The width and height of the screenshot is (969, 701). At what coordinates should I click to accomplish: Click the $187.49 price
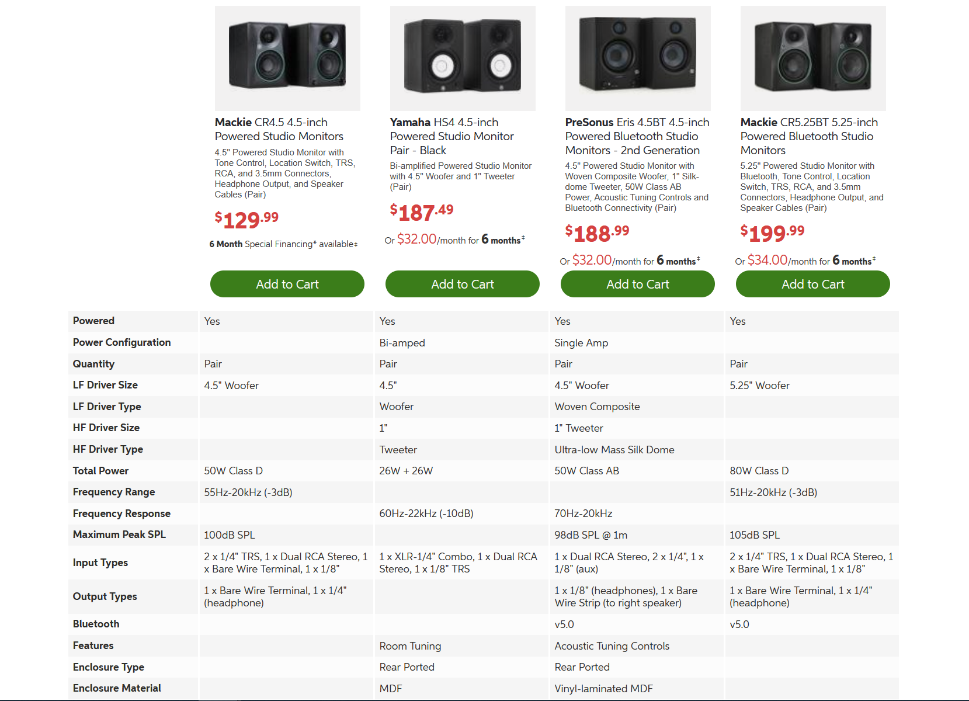[422, 212]
